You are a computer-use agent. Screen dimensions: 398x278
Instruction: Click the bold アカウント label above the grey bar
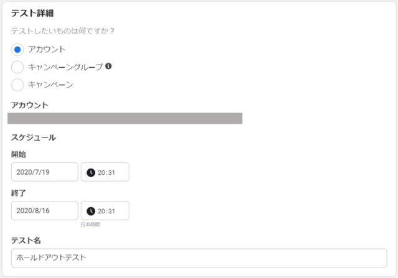pyautogui.click(x=30, y=104)
